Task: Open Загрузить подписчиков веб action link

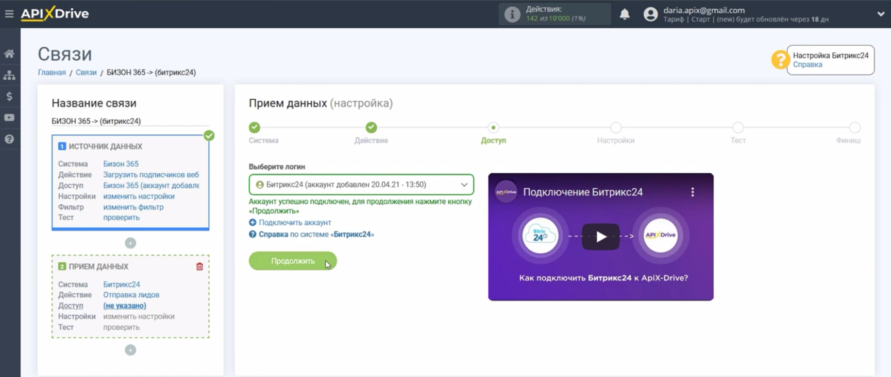Action: coord(151,175)
